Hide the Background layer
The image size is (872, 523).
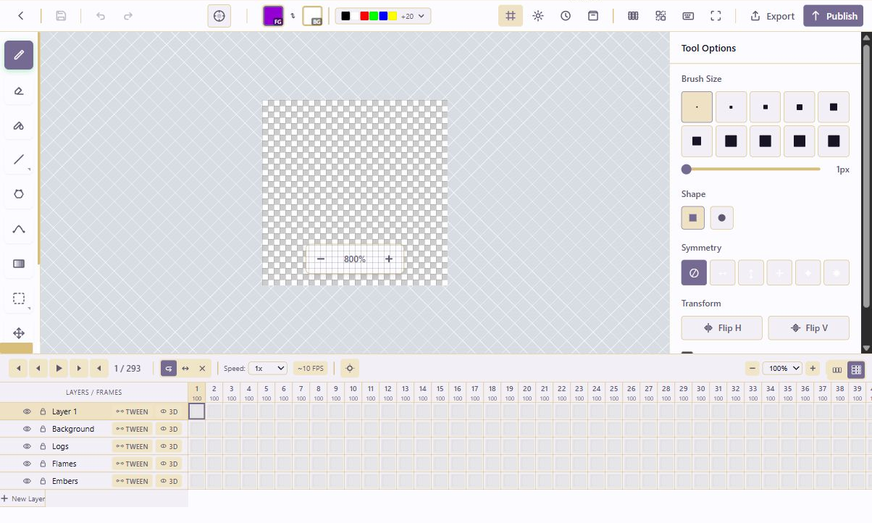coord(27,429)
